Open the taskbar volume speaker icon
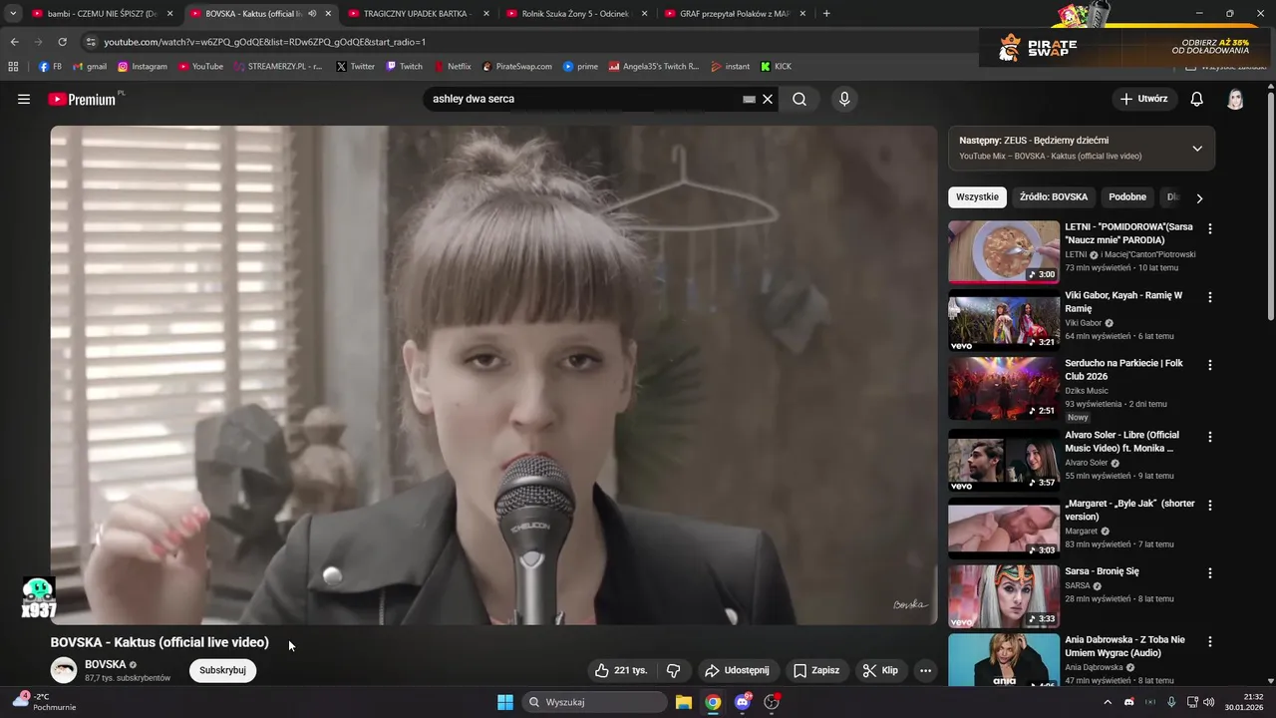The height and width of the screenshot is (718, 1276). point(1209,702)
